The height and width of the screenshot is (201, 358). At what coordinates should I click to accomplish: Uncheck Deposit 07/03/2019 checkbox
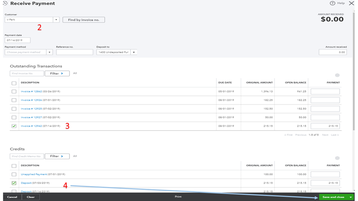click(x=14, y=183)
